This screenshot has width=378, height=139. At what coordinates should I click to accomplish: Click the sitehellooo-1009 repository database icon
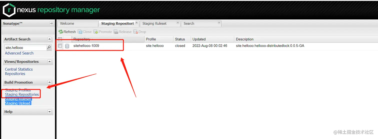[67, 46]
